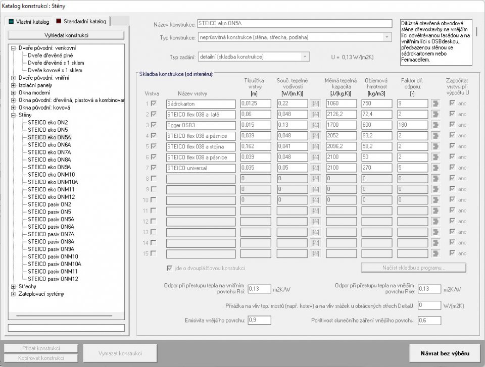Click the conductivity catalog icon in row 7
Image resolution: width=485 pixels, height=367 pixels.
coord(315,168)
